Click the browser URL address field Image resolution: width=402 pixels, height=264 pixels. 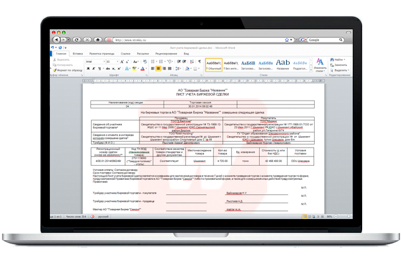coord(198,40)
